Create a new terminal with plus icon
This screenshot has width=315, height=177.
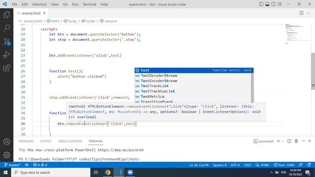[x=278, y=141]
